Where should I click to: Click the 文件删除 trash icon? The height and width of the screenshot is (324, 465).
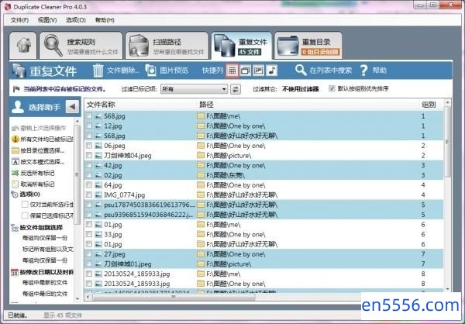98,71
